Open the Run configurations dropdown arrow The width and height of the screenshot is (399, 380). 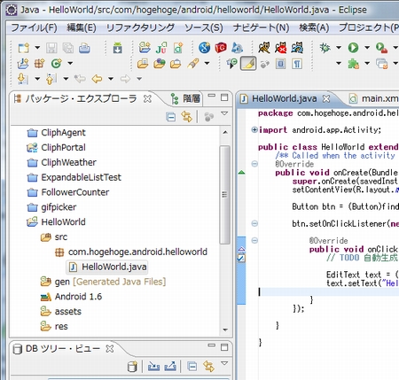coord(367,48)
